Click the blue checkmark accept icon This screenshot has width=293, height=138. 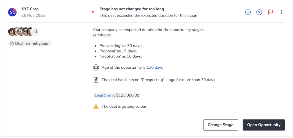248,12
